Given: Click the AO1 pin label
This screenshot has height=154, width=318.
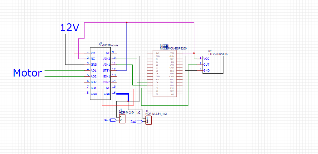Looking at the screenshot, I should click(x=94, y=71).
